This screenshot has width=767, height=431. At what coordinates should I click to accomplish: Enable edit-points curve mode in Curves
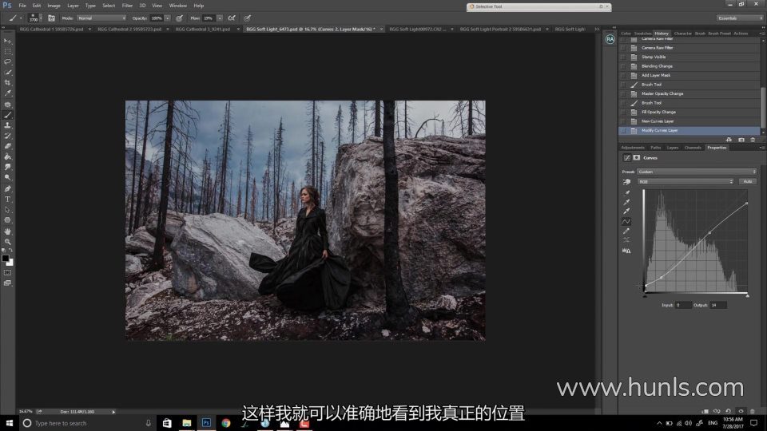(x=626, y=221)
